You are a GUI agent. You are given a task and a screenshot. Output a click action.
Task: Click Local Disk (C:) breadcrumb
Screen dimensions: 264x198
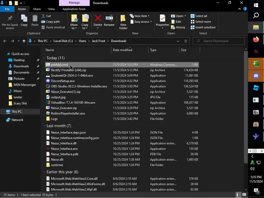pos(63,41)
